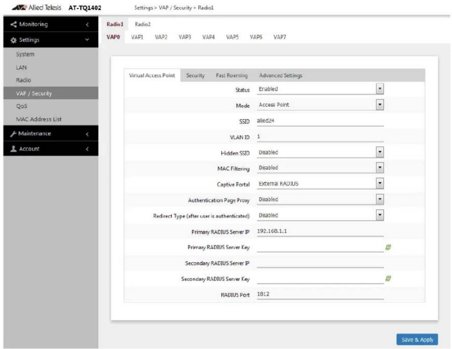Collapse the Settings menu chevron
The height and width of the screenshot is (349, 452).
pyautogui.click(x=87, y=40)
